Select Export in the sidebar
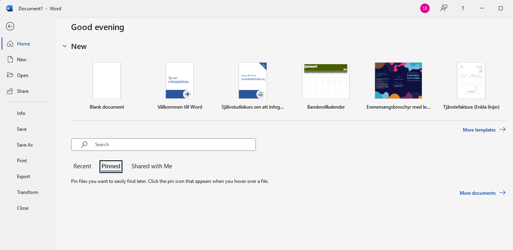Screen dimensions: 513x250 point(24,176)
